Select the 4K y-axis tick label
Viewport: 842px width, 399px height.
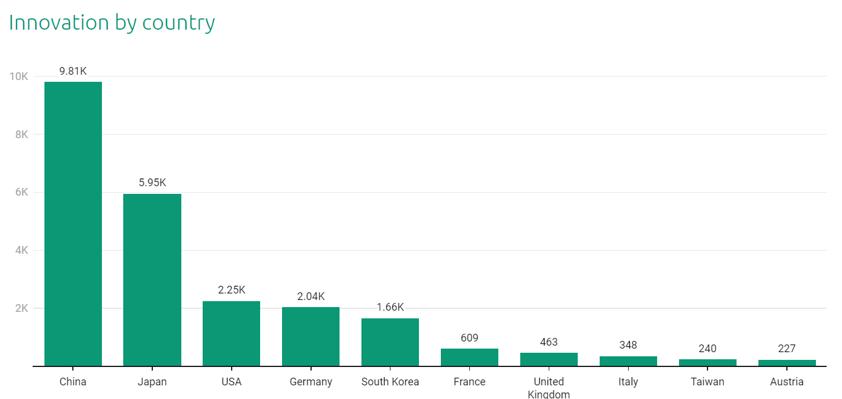pos(22,250)
